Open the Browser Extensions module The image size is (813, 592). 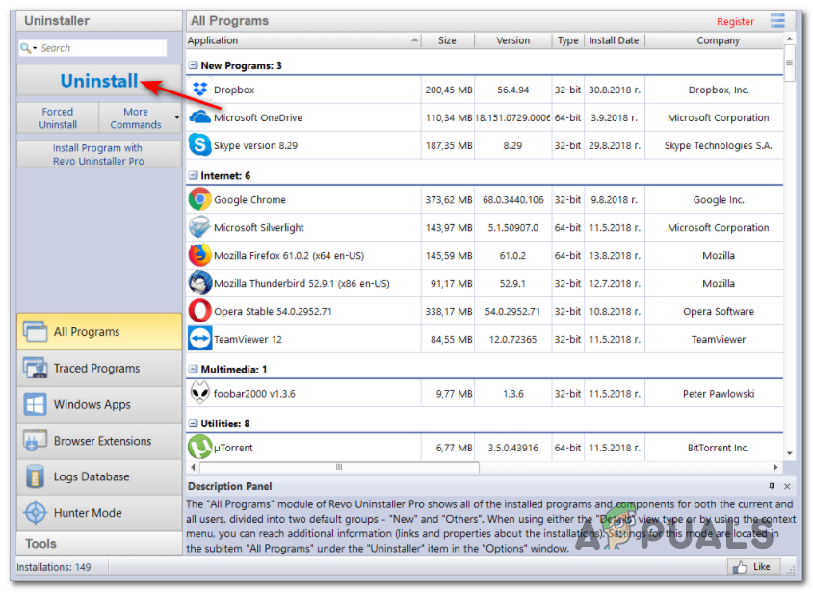pyautogui.click(x=99, y=441)
